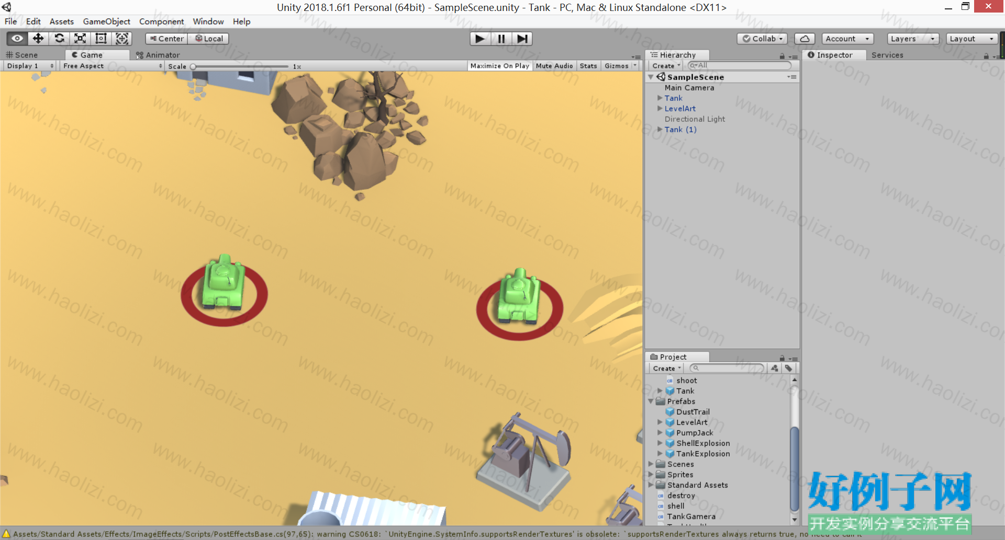Toggle the Stats overlay

[588, 66]
